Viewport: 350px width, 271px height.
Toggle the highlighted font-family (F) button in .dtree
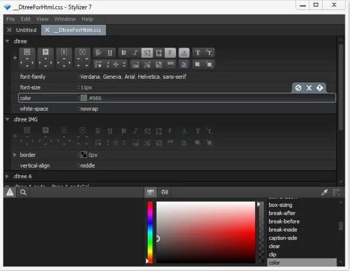pyautogui.click(x=170, y=53)
